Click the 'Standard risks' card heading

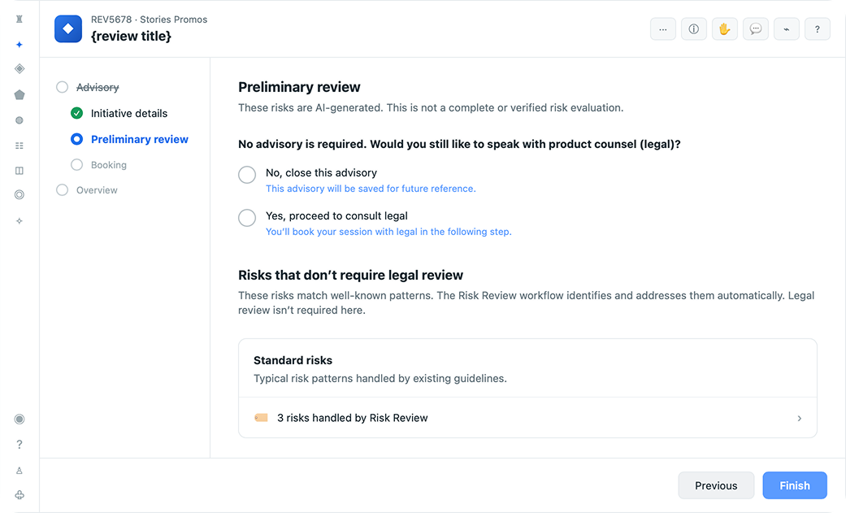(x=293, y=360)
